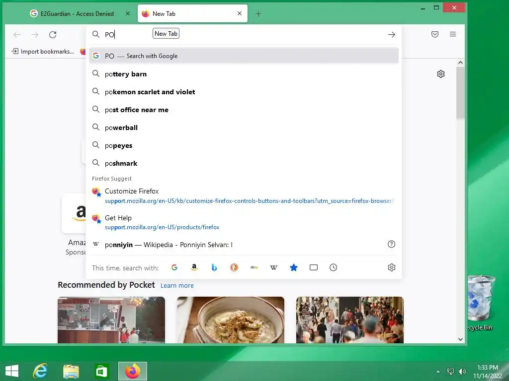Search this time with eBay icon
509x381 pixels.
click(254, 267)
